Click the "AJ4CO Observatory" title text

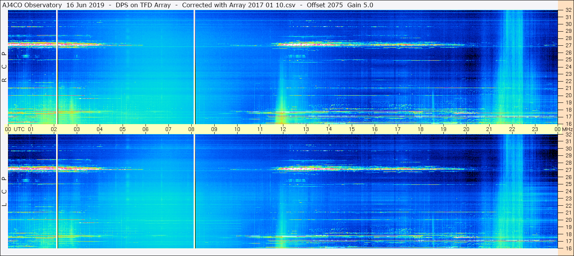(32, 5)
